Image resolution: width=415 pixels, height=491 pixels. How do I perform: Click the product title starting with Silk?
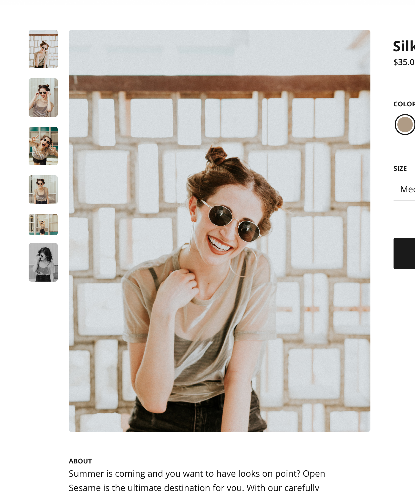tap(404, 46)
